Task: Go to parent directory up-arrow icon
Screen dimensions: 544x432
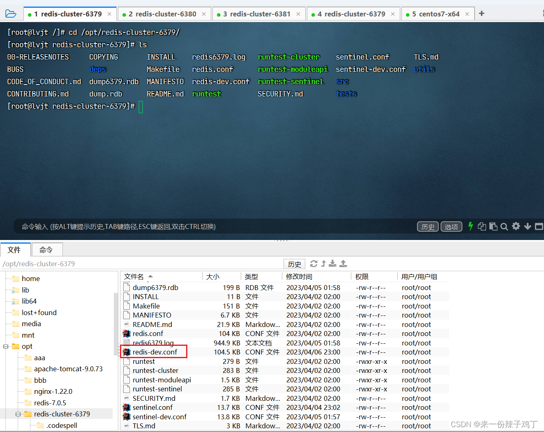Action: point(323,263)
